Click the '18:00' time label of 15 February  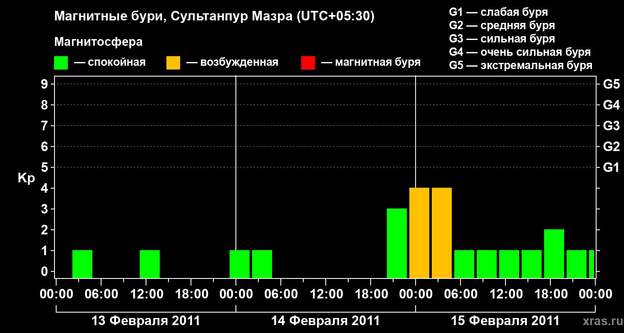point(550,294)
